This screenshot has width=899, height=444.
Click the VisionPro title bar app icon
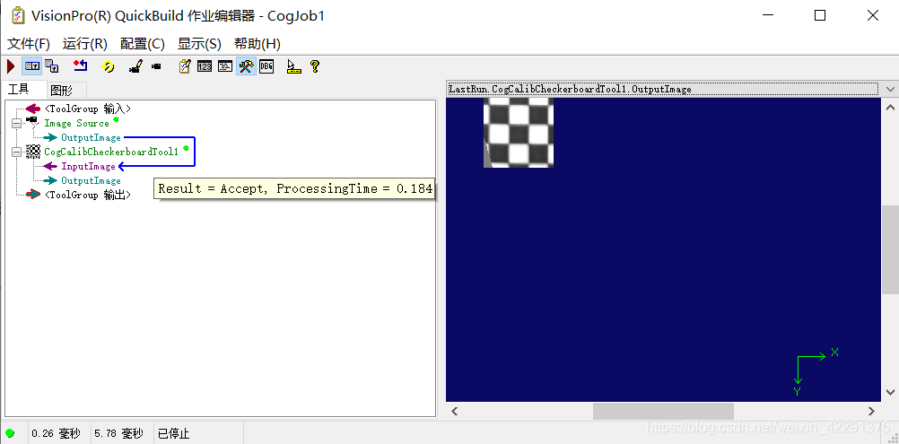(x=18, y=15)
